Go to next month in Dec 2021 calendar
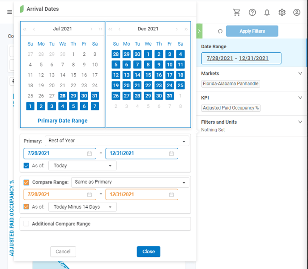Viewport: 308px width, 269px height. [x=176, y=29]
